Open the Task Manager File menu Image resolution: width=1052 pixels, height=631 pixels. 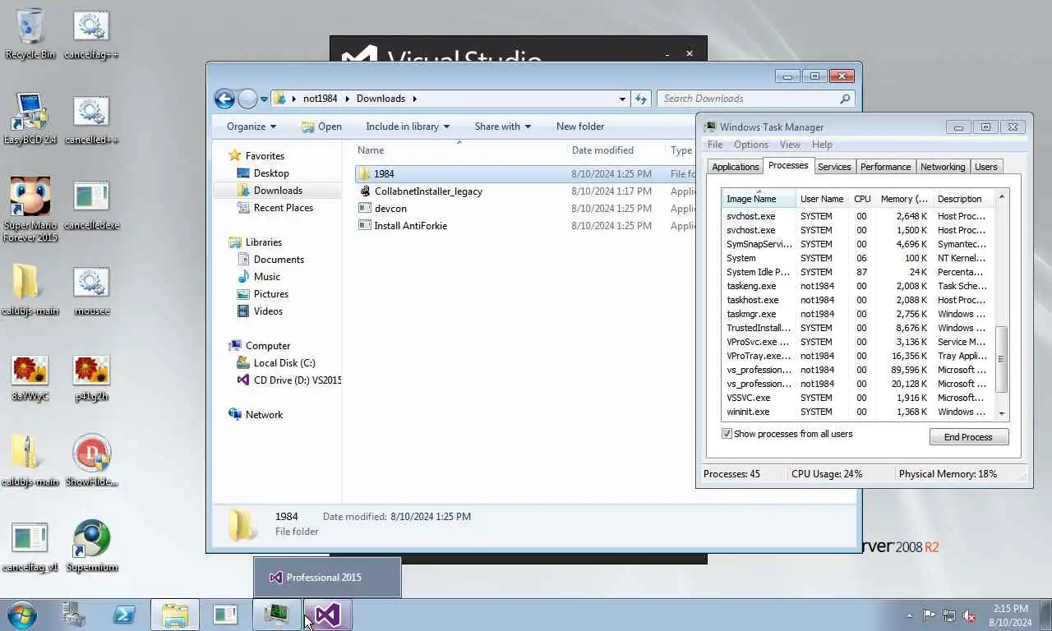715,145
